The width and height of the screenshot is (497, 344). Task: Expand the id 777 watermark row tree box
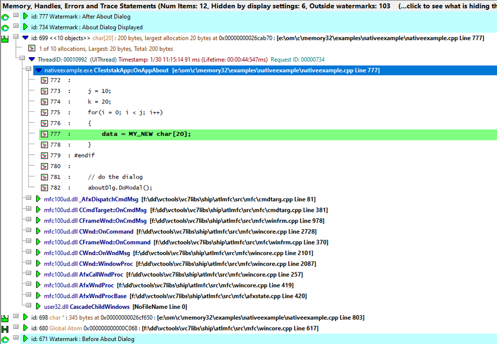point(15,15)
